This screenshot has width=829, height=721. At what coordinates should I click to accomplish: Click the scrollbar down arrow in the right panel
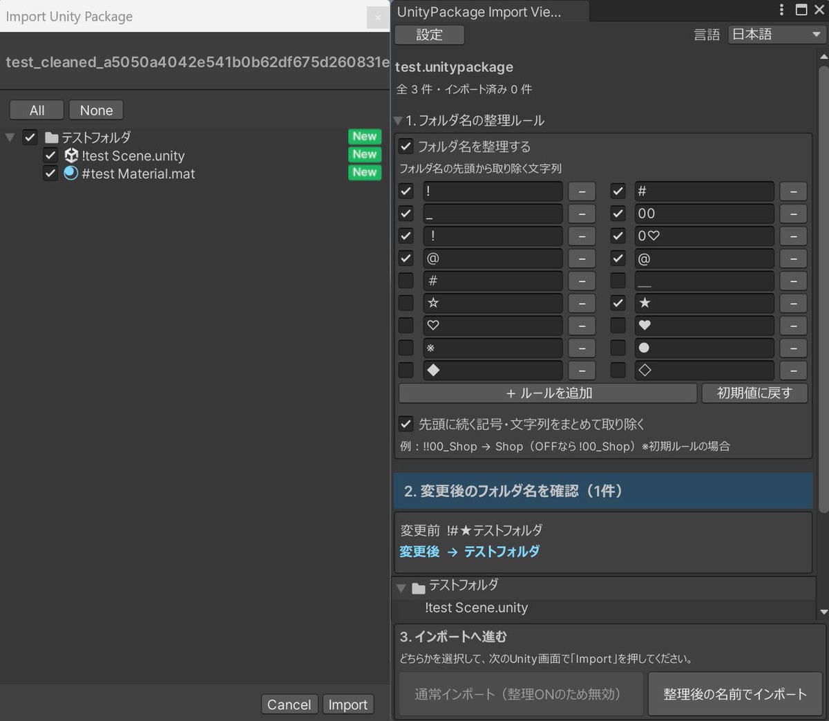click(823, 612)
